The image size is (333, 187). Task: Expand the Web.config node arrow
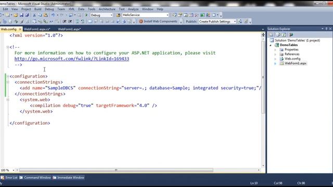click(275, 59)
